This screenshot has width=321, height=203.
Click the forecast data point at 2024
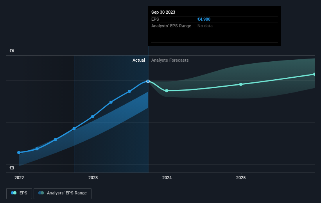167,91
